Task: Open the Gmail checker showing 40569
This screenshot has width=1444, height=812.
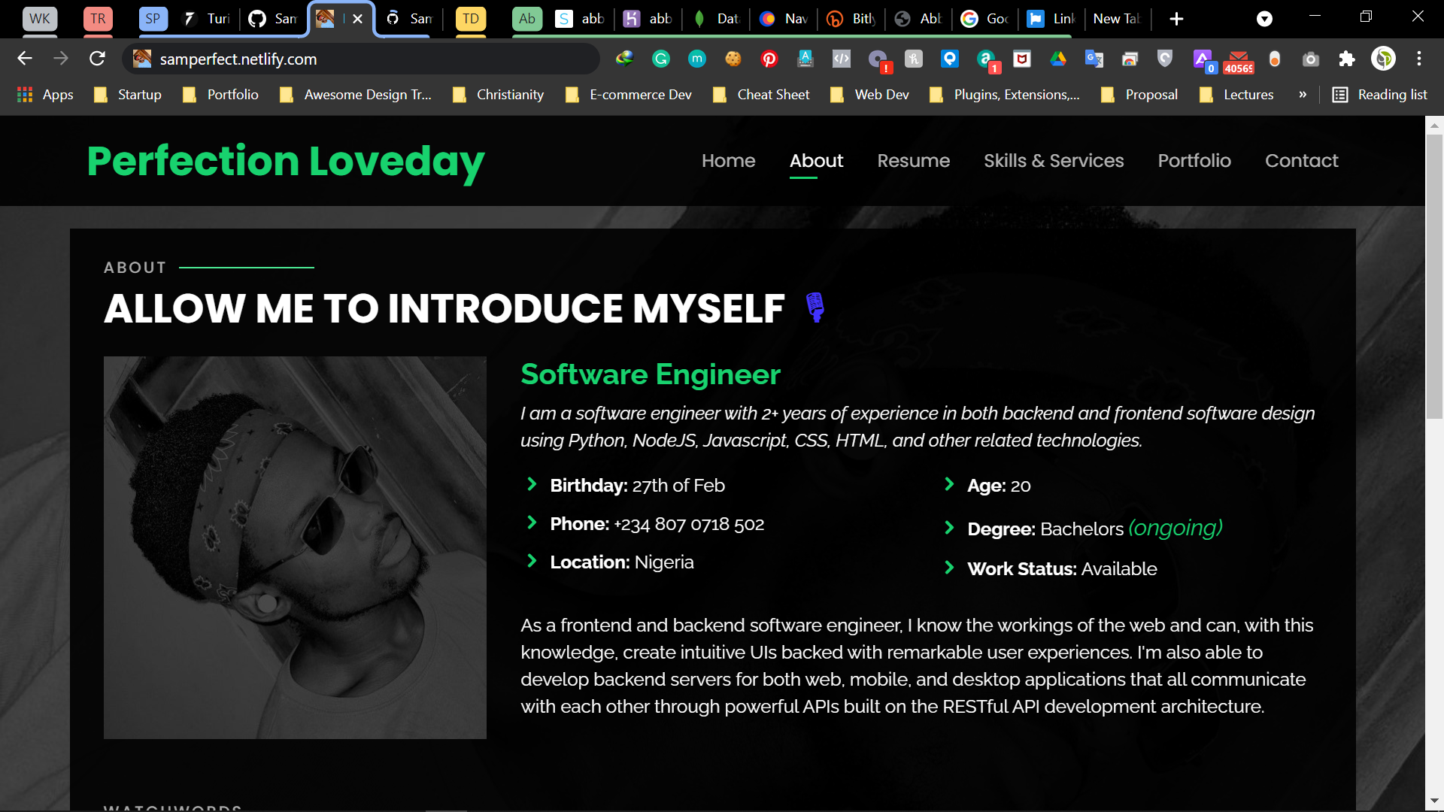Action: click(1239, 61)
